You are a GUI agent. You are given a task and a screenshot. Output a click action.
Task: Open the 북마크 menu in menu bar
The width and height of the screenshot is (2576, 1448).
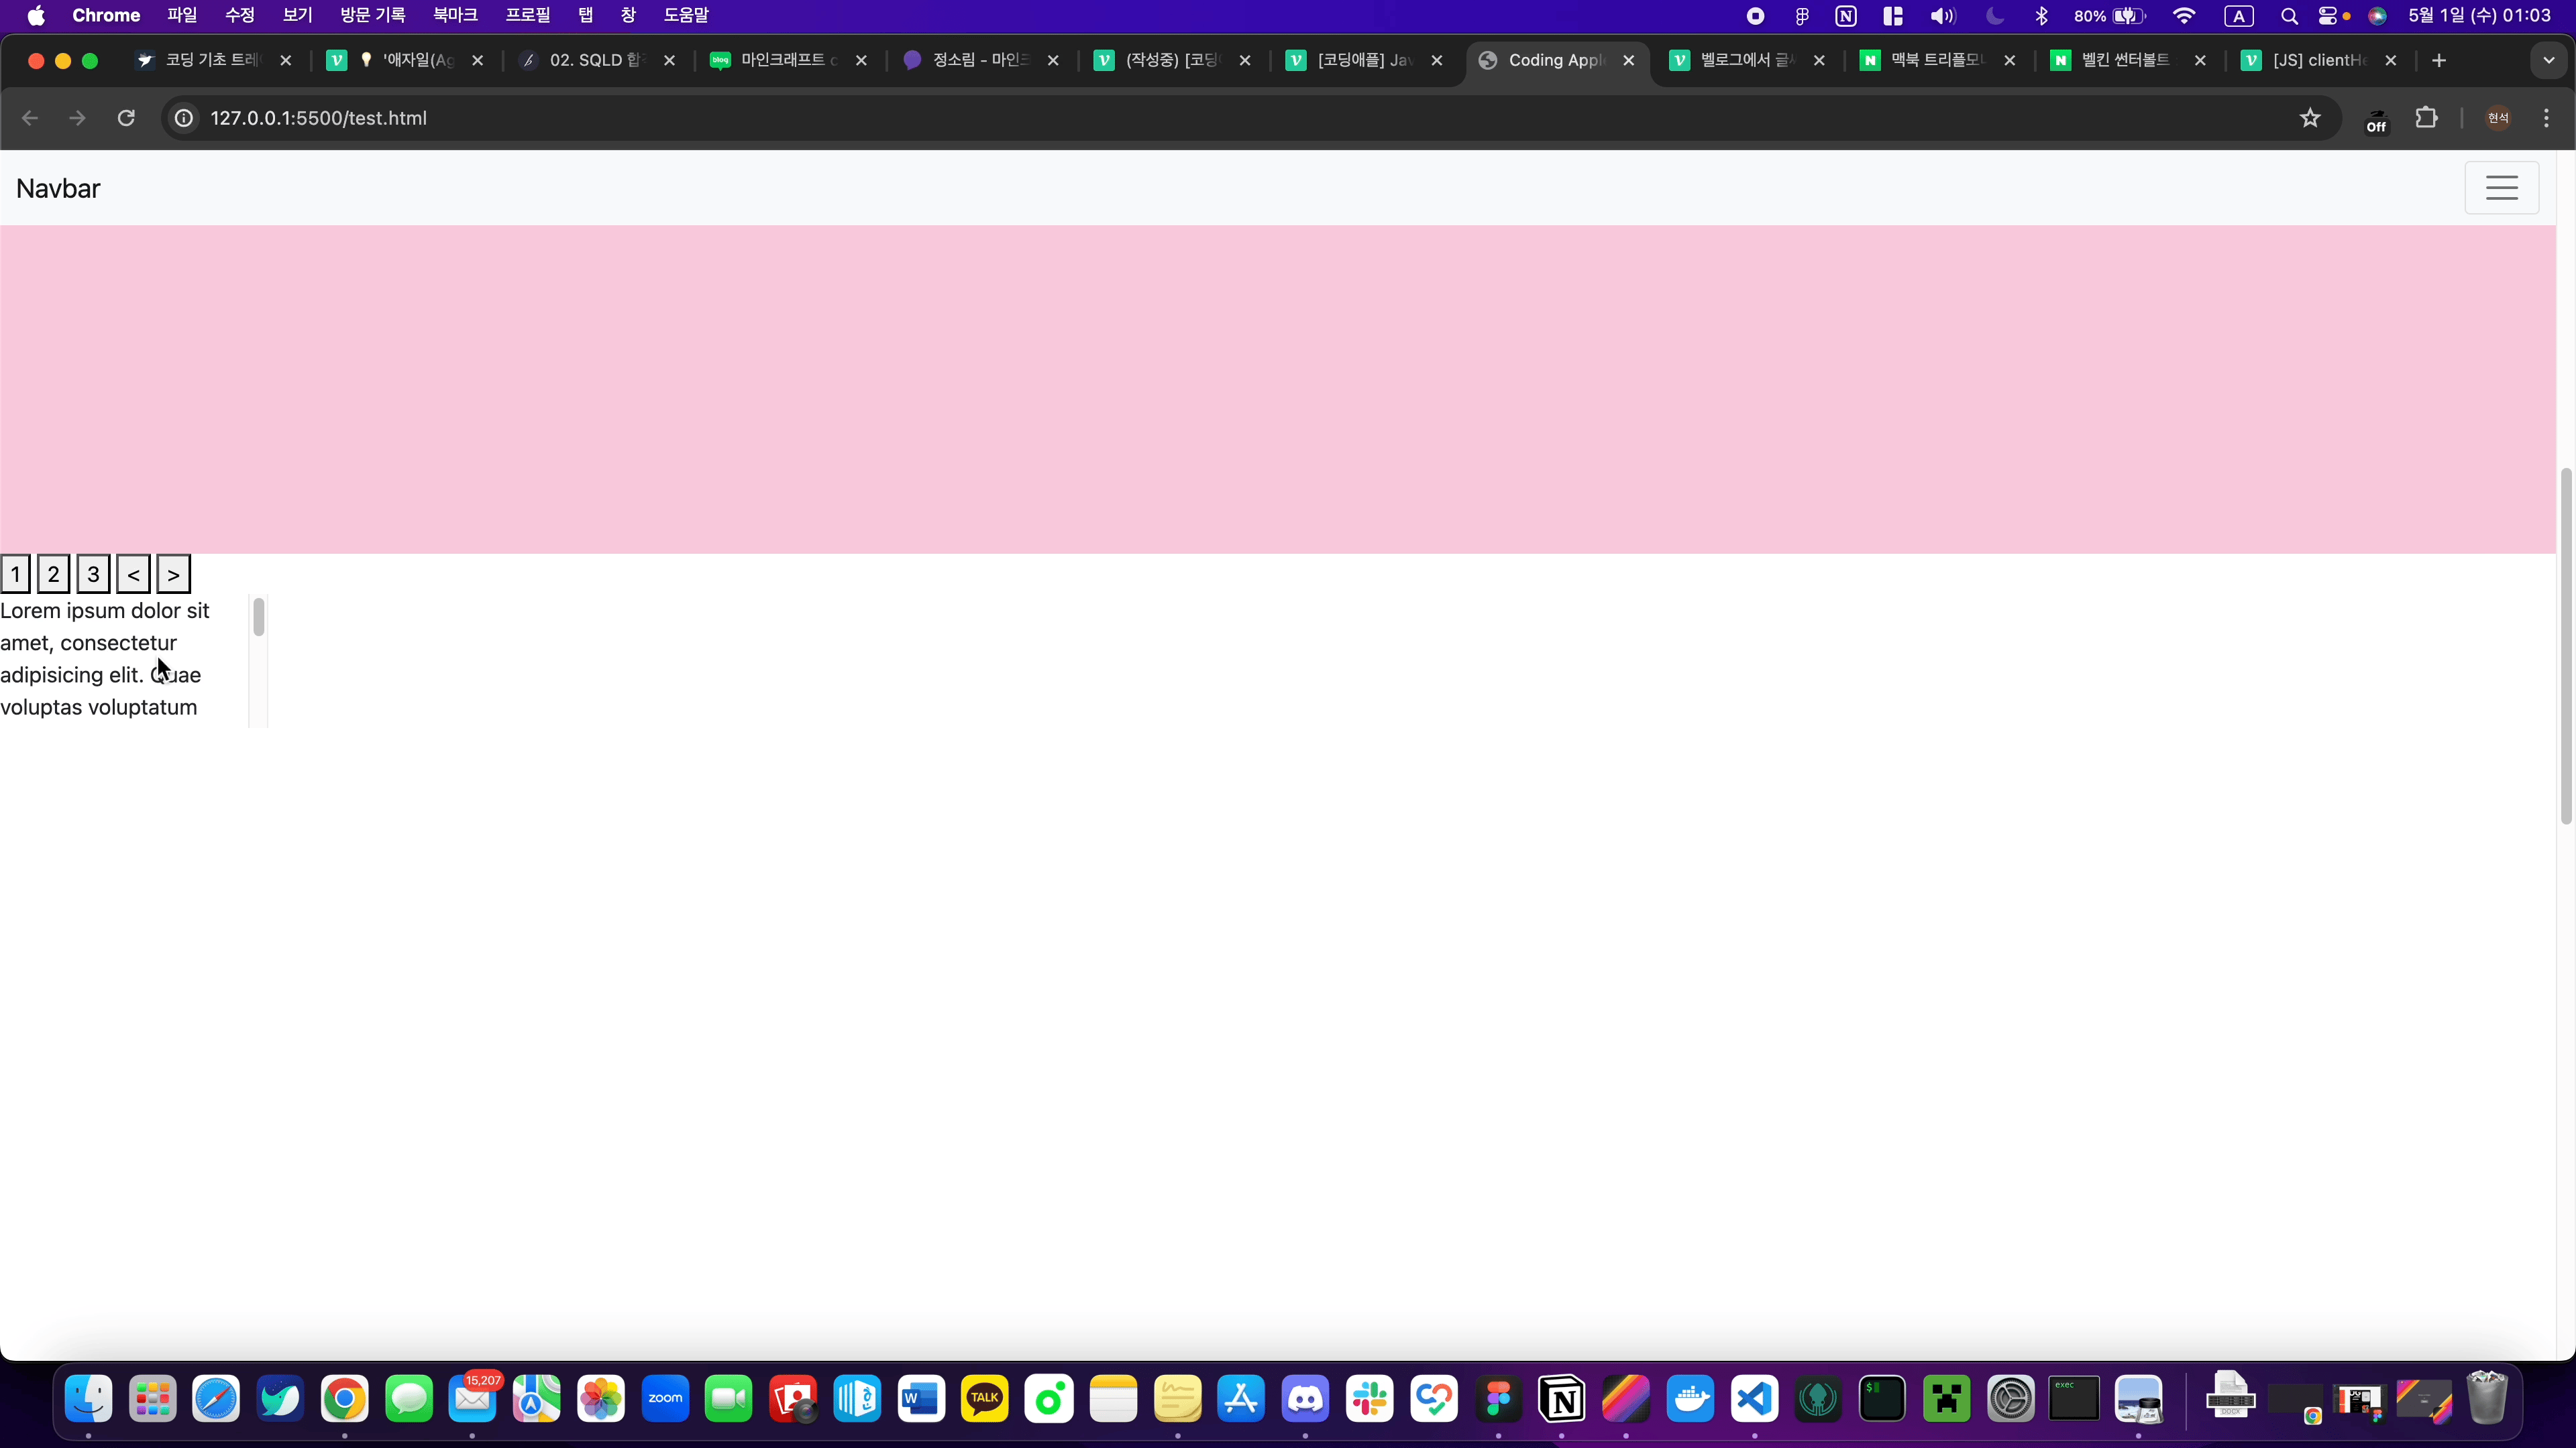455,16
